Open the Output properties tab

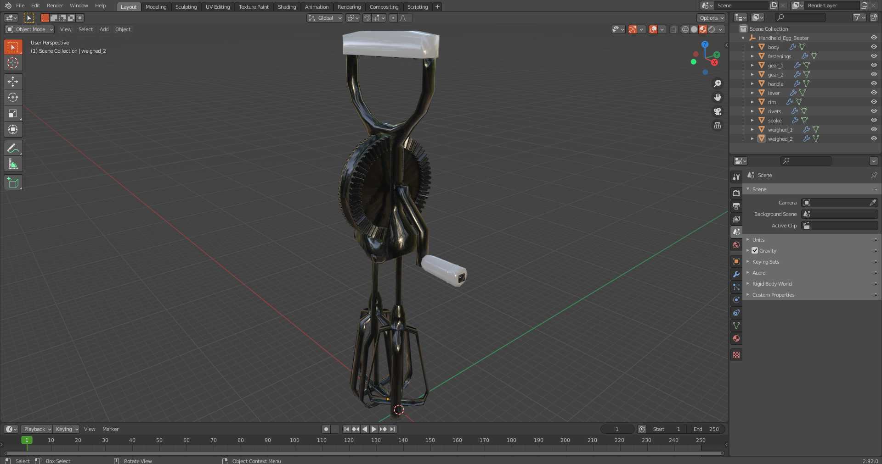tap(736, 206)
